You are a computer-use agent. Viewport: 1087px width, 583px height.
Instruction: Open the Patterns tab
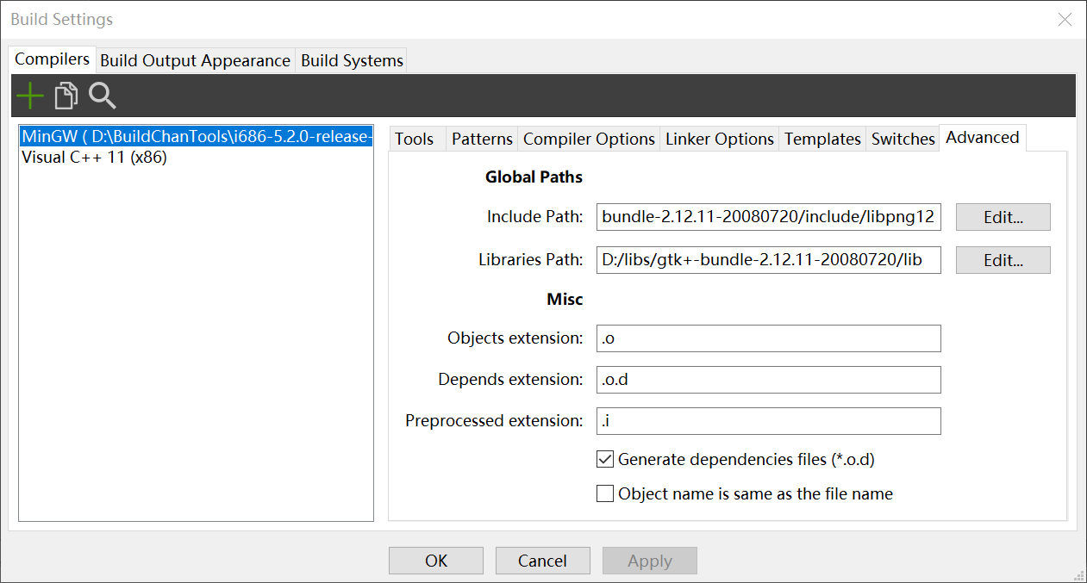pyautogui.click(x=482, y=139)
